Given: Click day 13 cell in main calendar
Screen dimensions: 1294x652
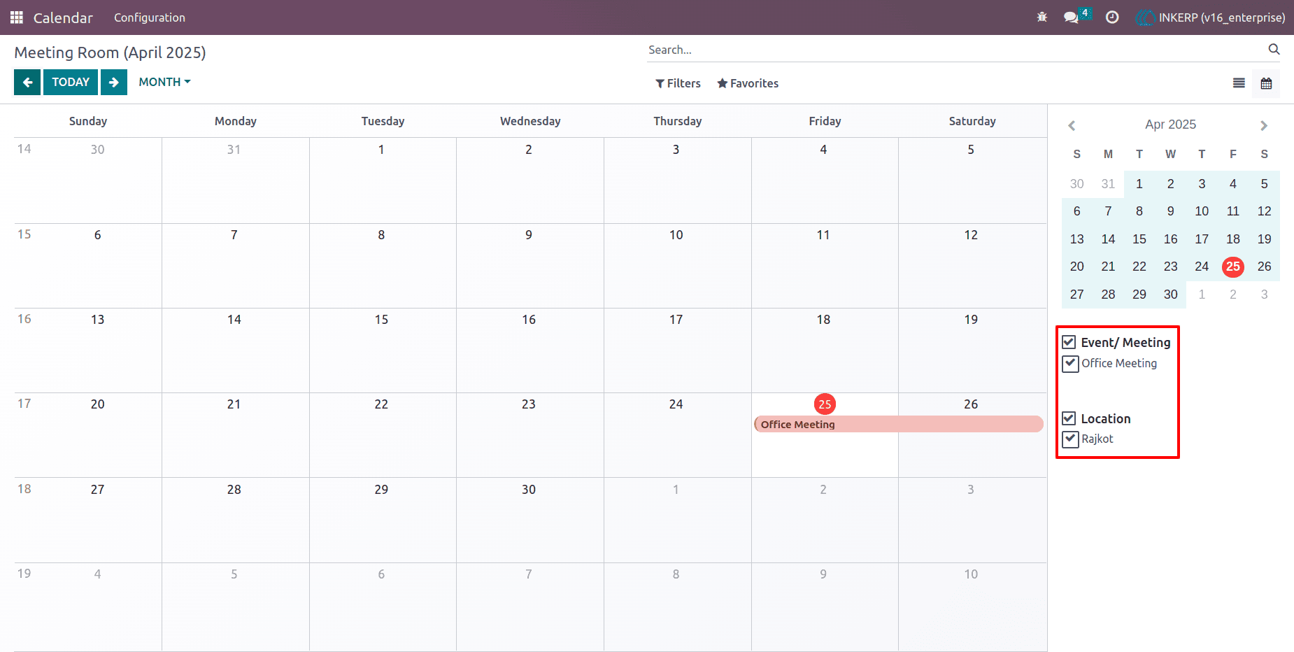Looking at the screenshot, I should [88, 350].
